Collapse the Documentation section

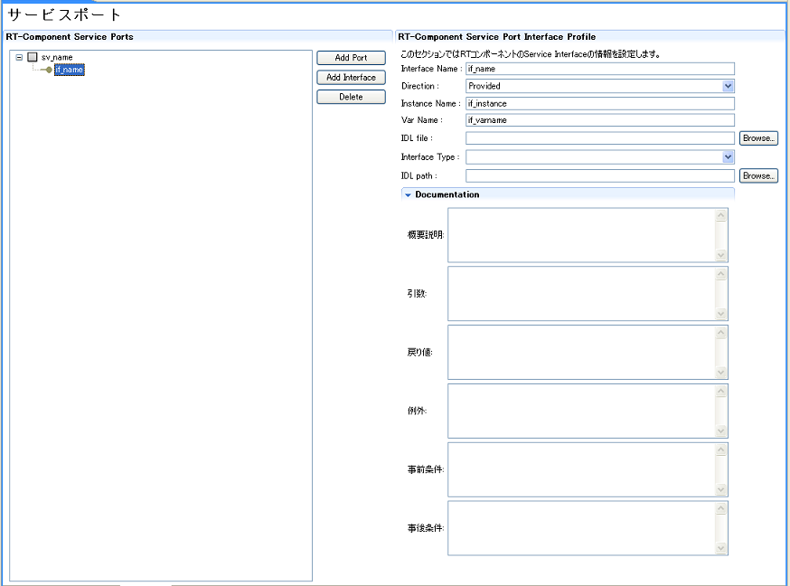[x=408, y=195]
